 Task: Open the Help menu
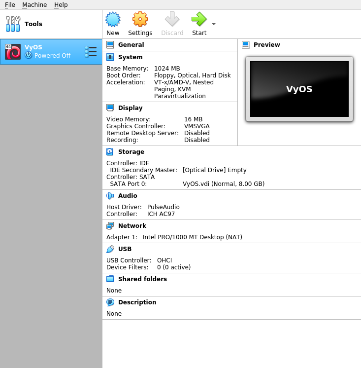coord(61,5)
